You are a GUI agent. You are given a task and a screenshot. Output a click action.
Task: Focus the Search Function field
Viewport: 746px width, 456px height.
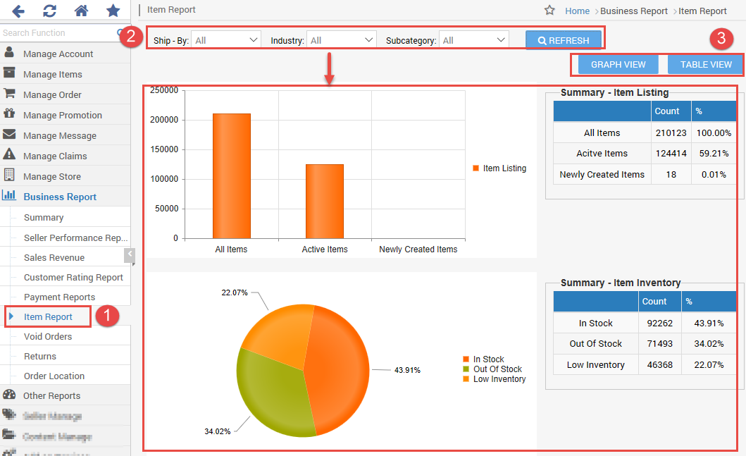point(56,33)
